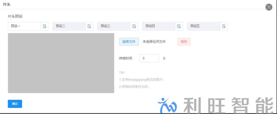Focus the 持续时间 input field
This screenshot has height=114, width=277.
point(149,58)
